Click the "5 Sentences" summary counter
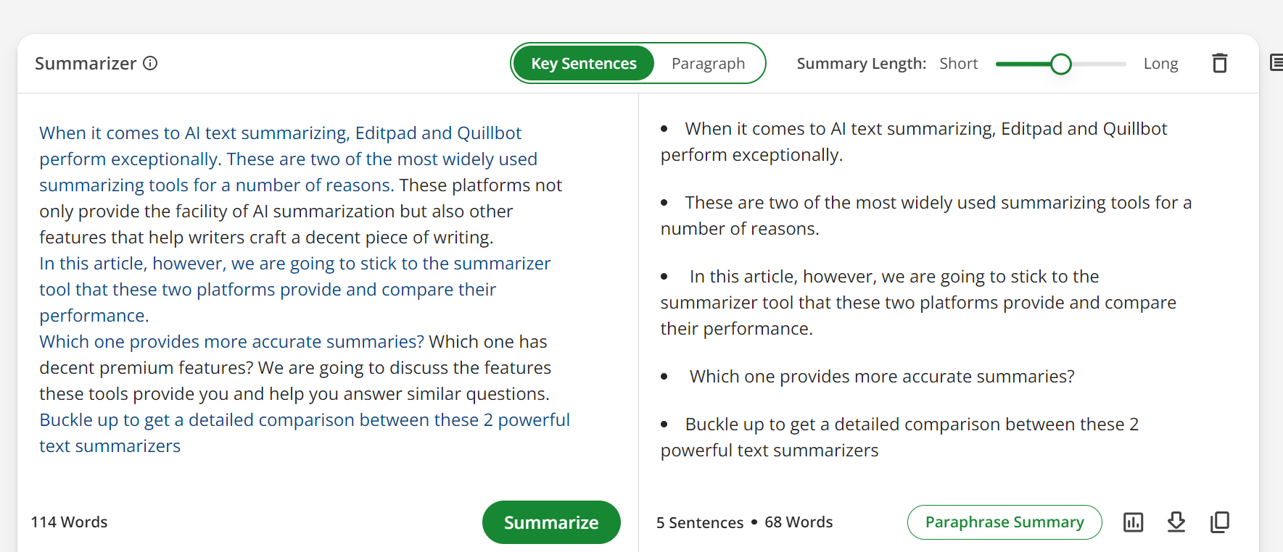Viewport: 1283px width, 552px height. pos(700,522)
